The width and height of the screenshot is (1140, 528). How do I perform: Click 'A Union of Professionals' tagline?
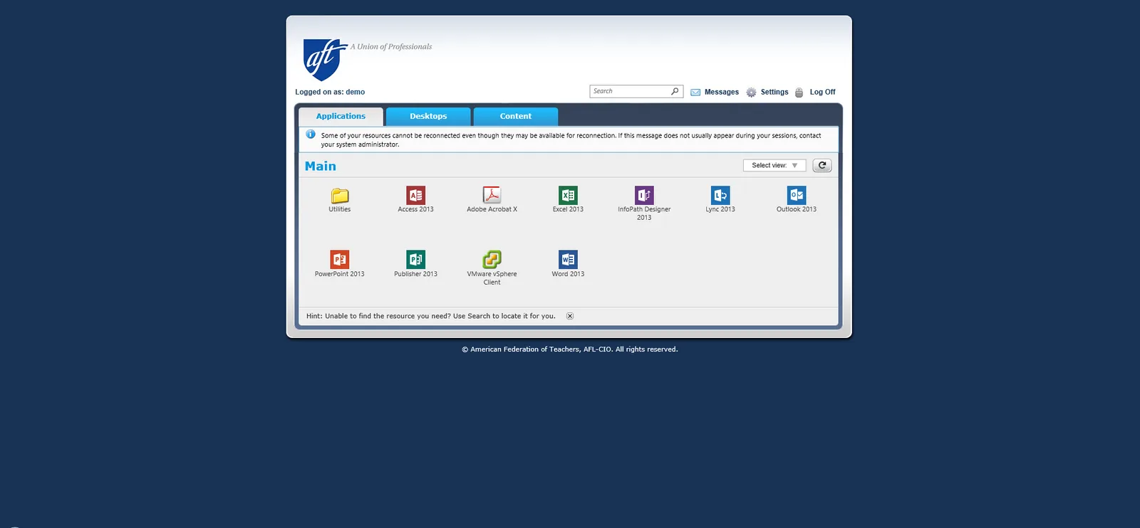click(391, 47)
